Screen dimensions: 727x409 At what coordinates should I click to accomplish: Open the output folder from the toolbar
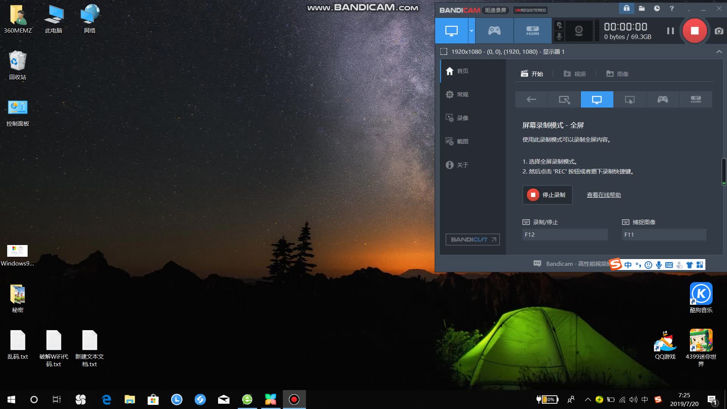[x=641, y=8]
